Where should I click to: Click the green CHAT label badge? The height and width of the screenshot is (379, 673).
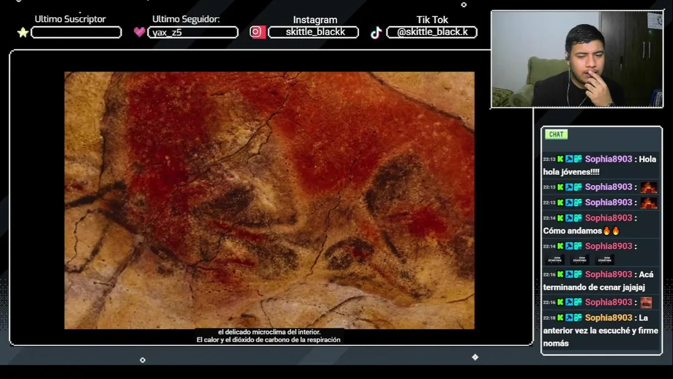click(x=556, y=134)
